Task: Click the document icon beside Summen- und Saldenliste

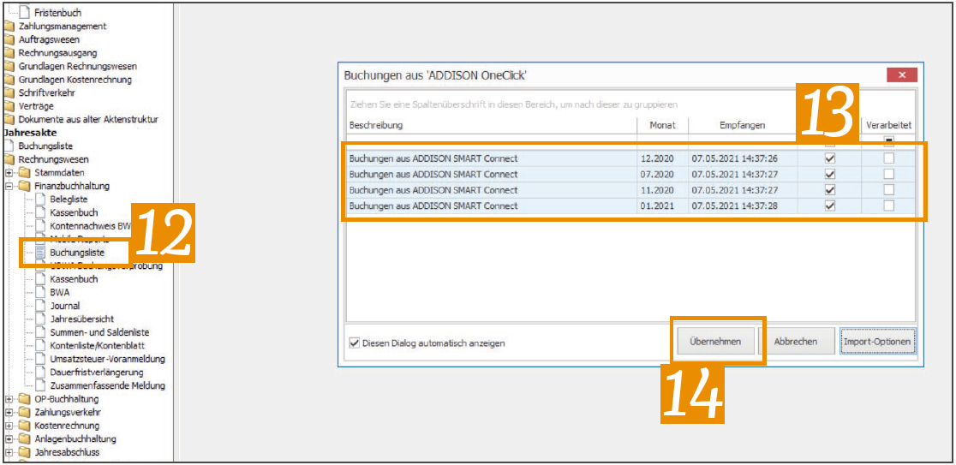Action: click(x=41, y=333)
